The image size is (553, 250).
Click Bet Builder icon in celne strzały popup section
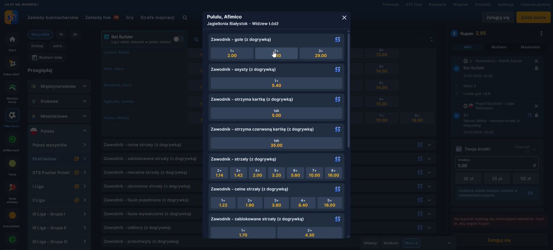337,189
